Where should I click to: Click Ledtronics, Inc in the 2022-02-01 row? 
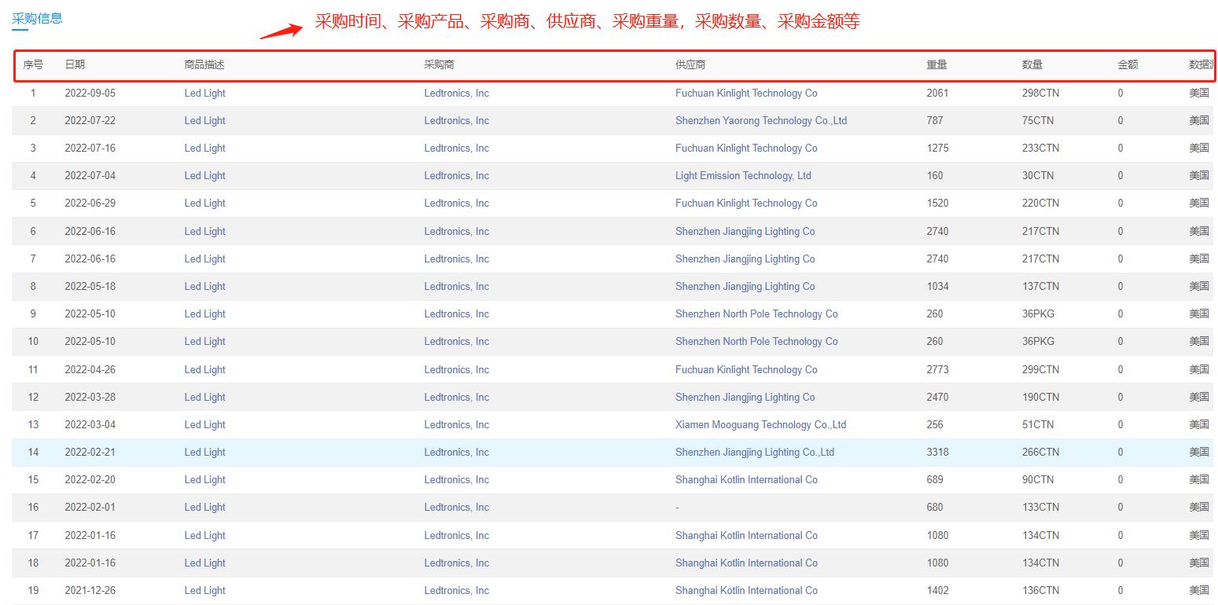(456, 507)
